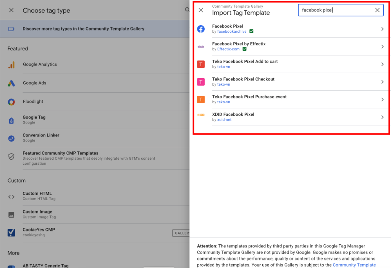Image resolution: width=391 pixels, height=268 pixels.
Task: Select the Facebook Pixel by Effectix title
Action: point(239,44)
